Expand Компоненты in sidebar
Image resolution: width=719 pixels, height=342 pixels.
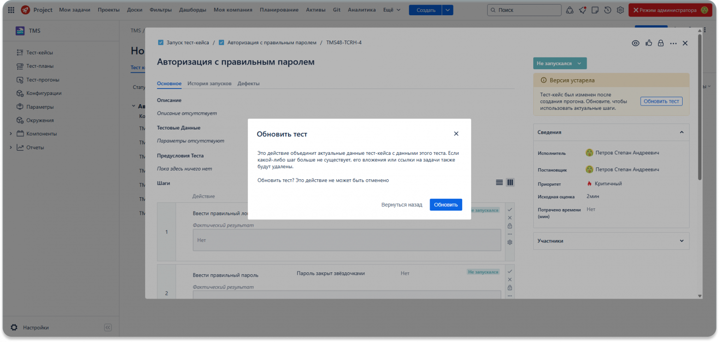11,134
